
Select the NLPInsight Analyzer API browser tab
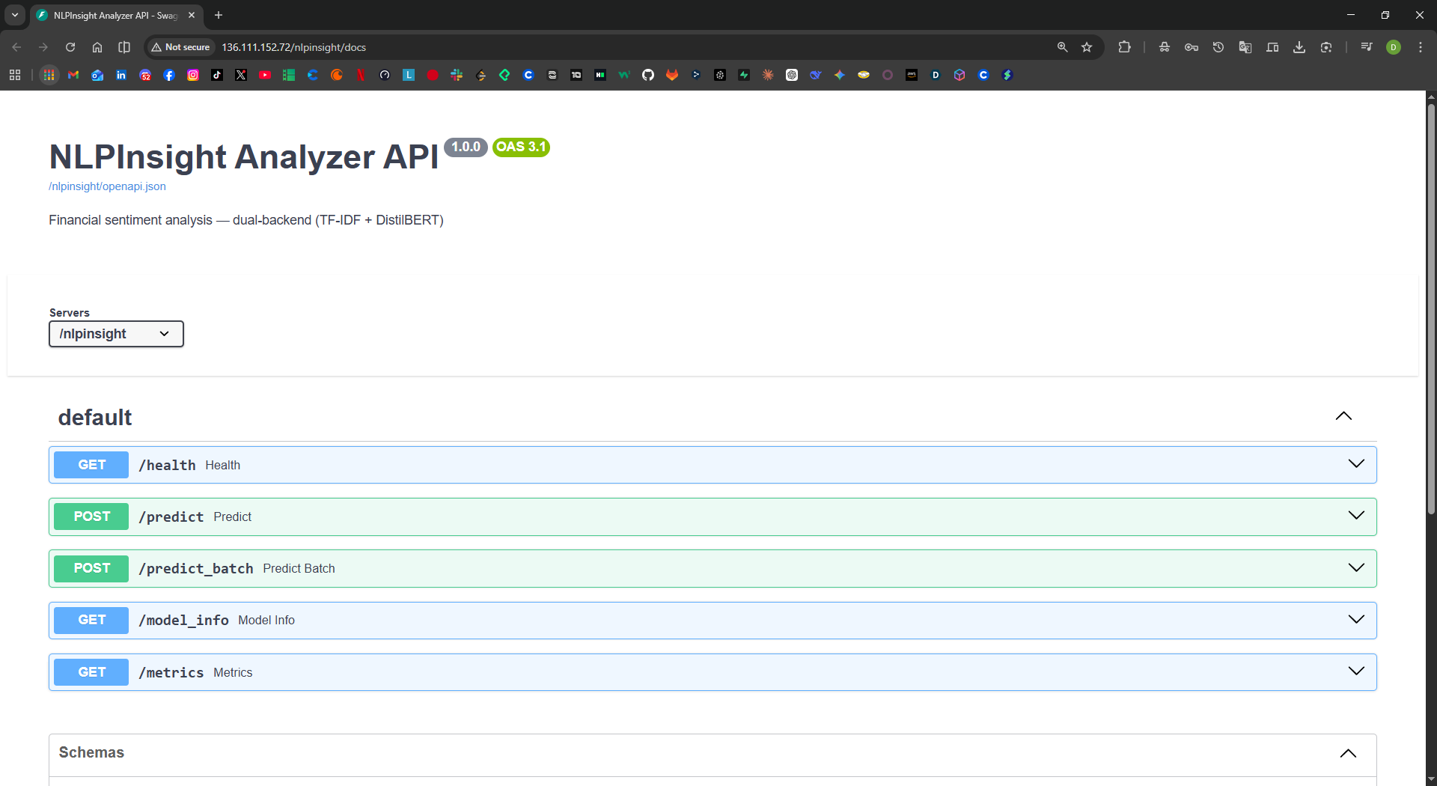pos(112,15)
